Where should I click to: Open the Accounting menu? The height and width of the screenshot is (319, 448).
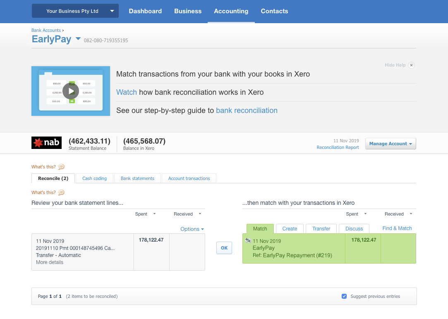pyautogui.click(x=231, y=11)
